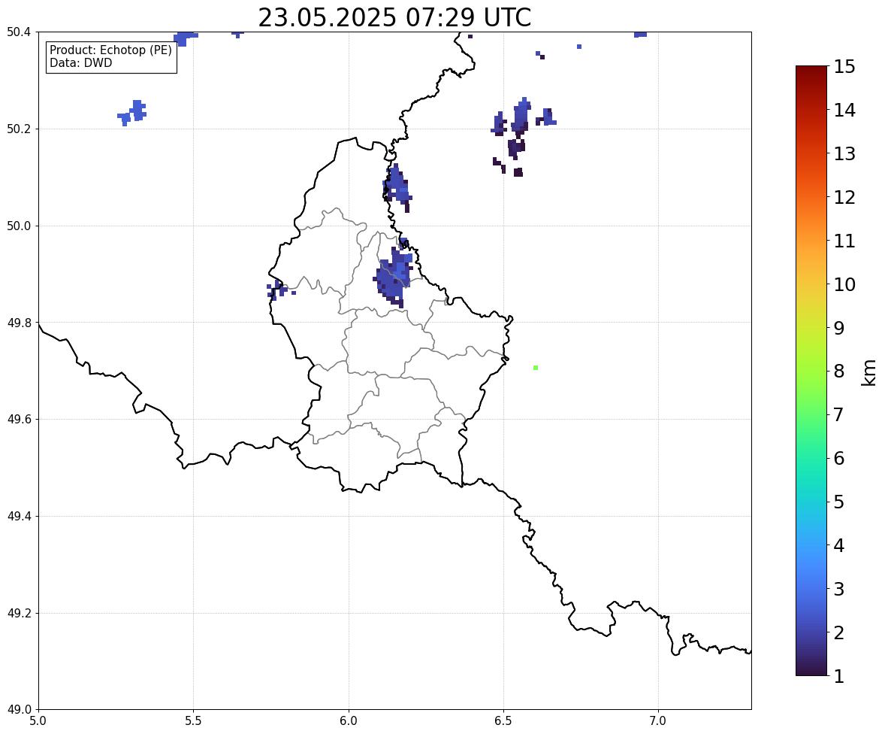
Task: Click the latitude axis label '49.4'
Action: (19, 517)
